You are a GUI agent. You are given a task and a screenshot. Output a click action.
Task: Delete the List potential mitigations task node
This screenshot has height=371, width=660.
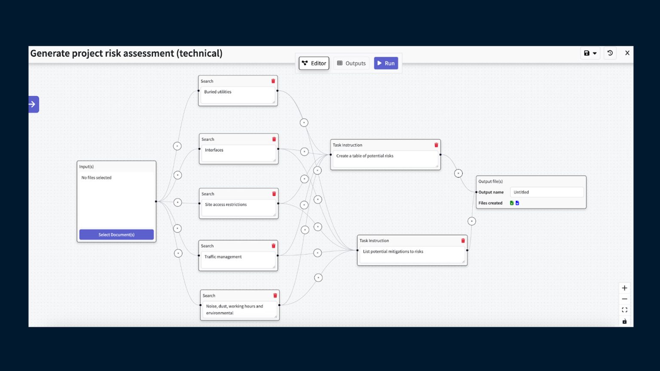(x=462, y=240)
